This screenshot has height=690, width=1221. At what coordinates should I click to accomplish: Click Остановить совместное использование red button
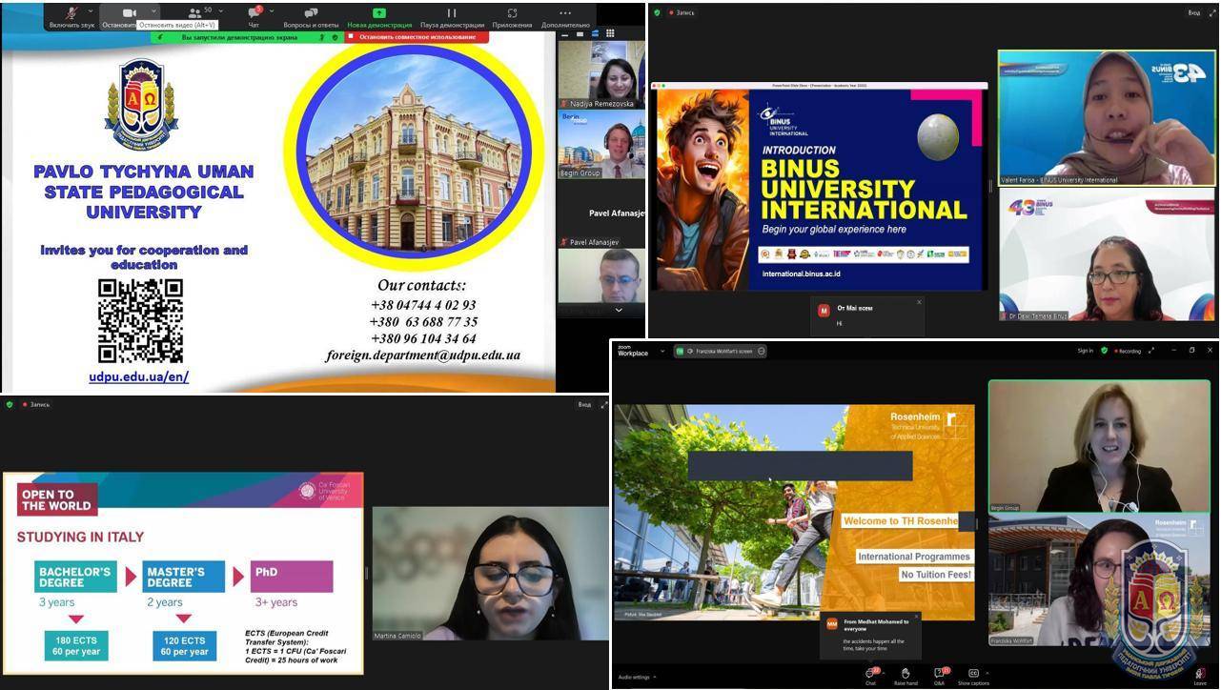click(x=417, y=37)
